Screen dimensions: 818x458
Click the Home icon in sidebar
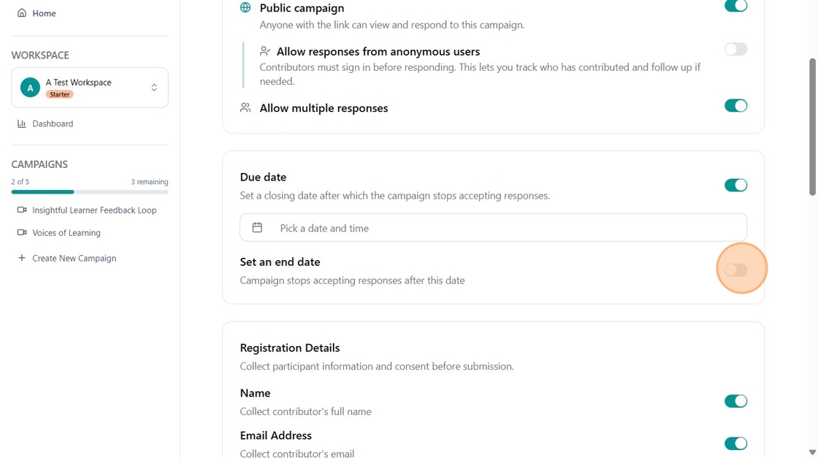pyautogui.click(x=22, y=13)
